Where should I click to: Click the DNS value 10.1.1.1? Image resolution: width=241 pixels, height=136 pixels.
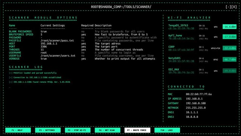(192, 113)
